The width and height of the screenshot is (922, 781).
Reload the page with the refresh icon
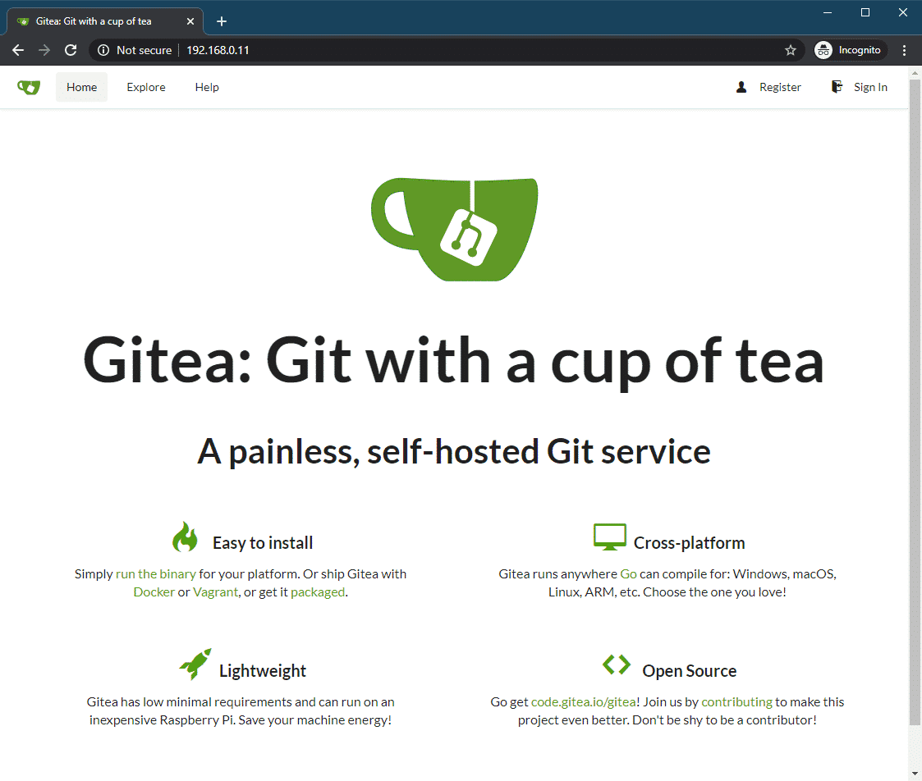[71, 50]
